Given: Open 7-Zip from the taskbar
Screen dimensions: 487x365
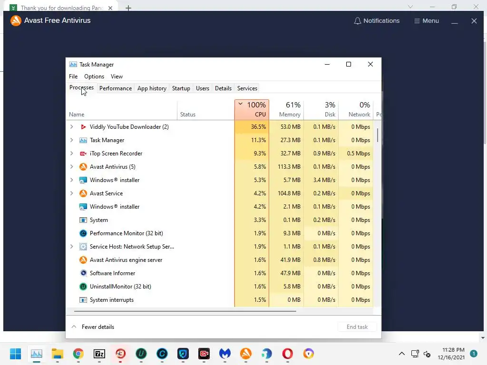Looking at the screenshot, I should tap(99, 354).
